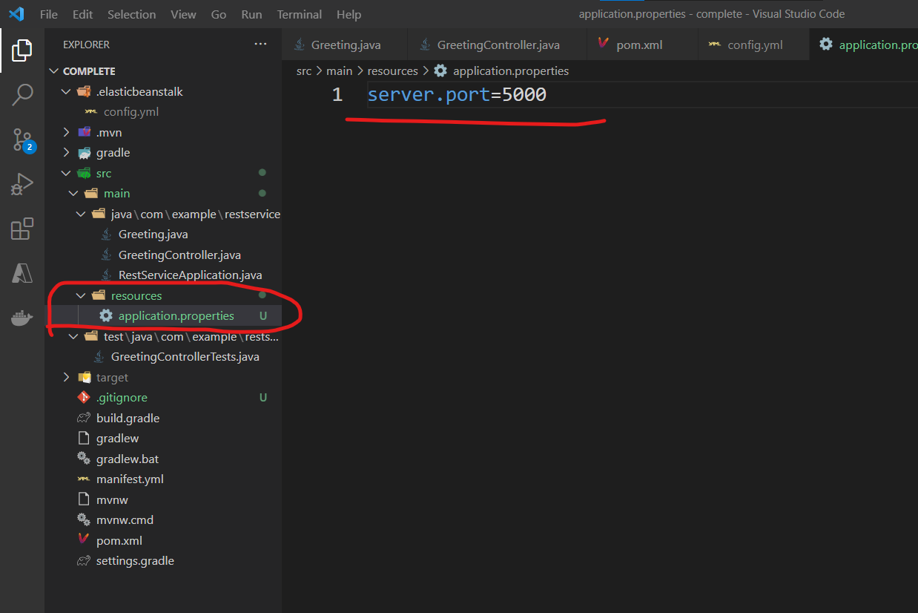Viewport: 918px width, 613px height.
Task: Click line number 1 in the editor gutter
Action: click(337, 95)
